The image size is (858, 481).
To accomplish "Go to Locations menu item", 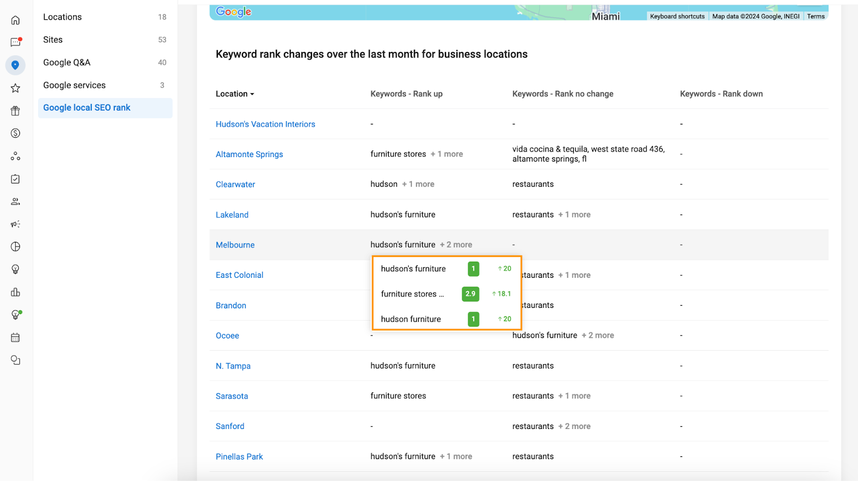I will tap(105, 17).
